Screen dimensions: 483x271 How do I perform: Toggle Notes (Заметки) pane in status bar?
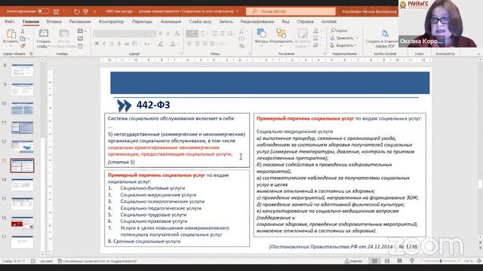353,261
